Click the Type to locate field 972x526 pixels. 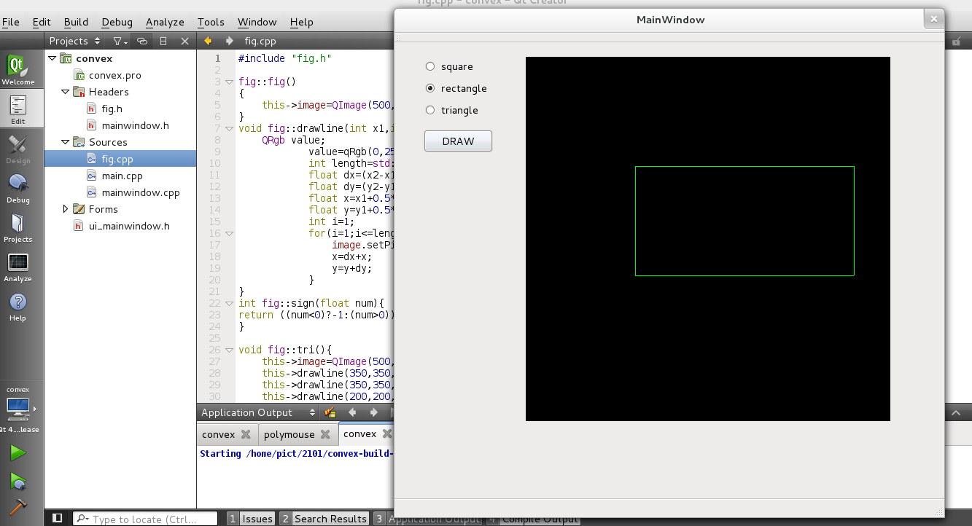146,518
